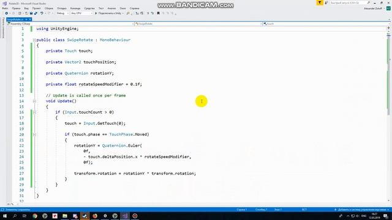Click the find in files toolbar icon
This screenshot has height=220, width=392.
(x=128, y=13)
